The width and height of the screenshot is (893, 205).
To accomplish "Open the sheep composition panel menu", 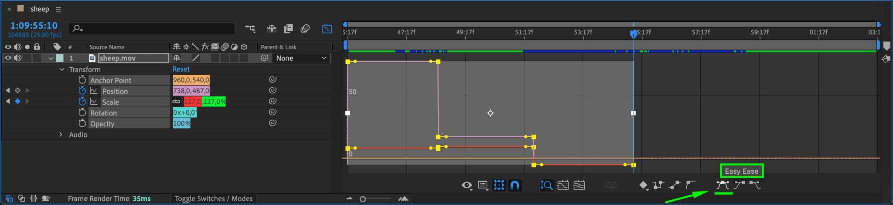I will pyautogui.click(x=58, y=9).
